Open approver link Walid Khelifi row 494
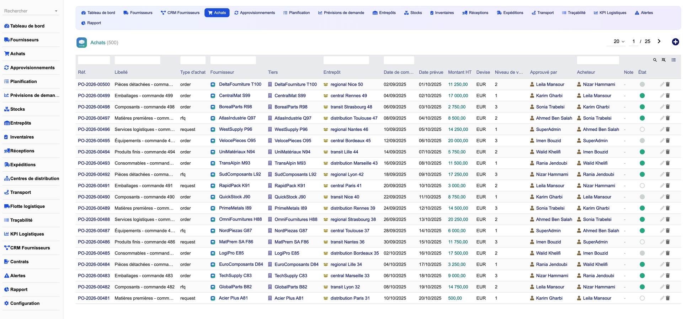The height and width of the screenshot is (319, 692). click(x=548, y=152)
